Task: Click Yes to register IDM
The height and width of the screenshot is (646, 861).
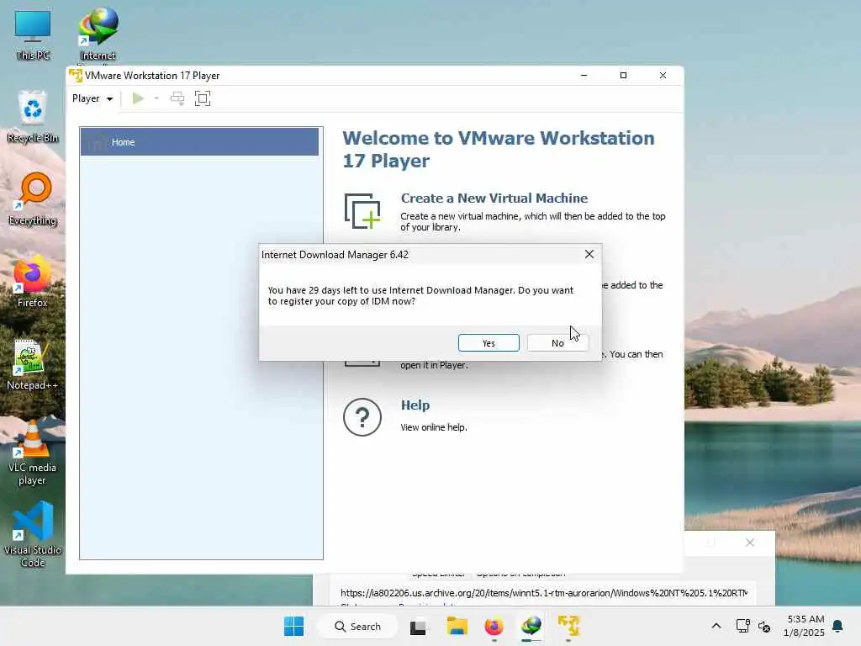Action: (489, 343)
